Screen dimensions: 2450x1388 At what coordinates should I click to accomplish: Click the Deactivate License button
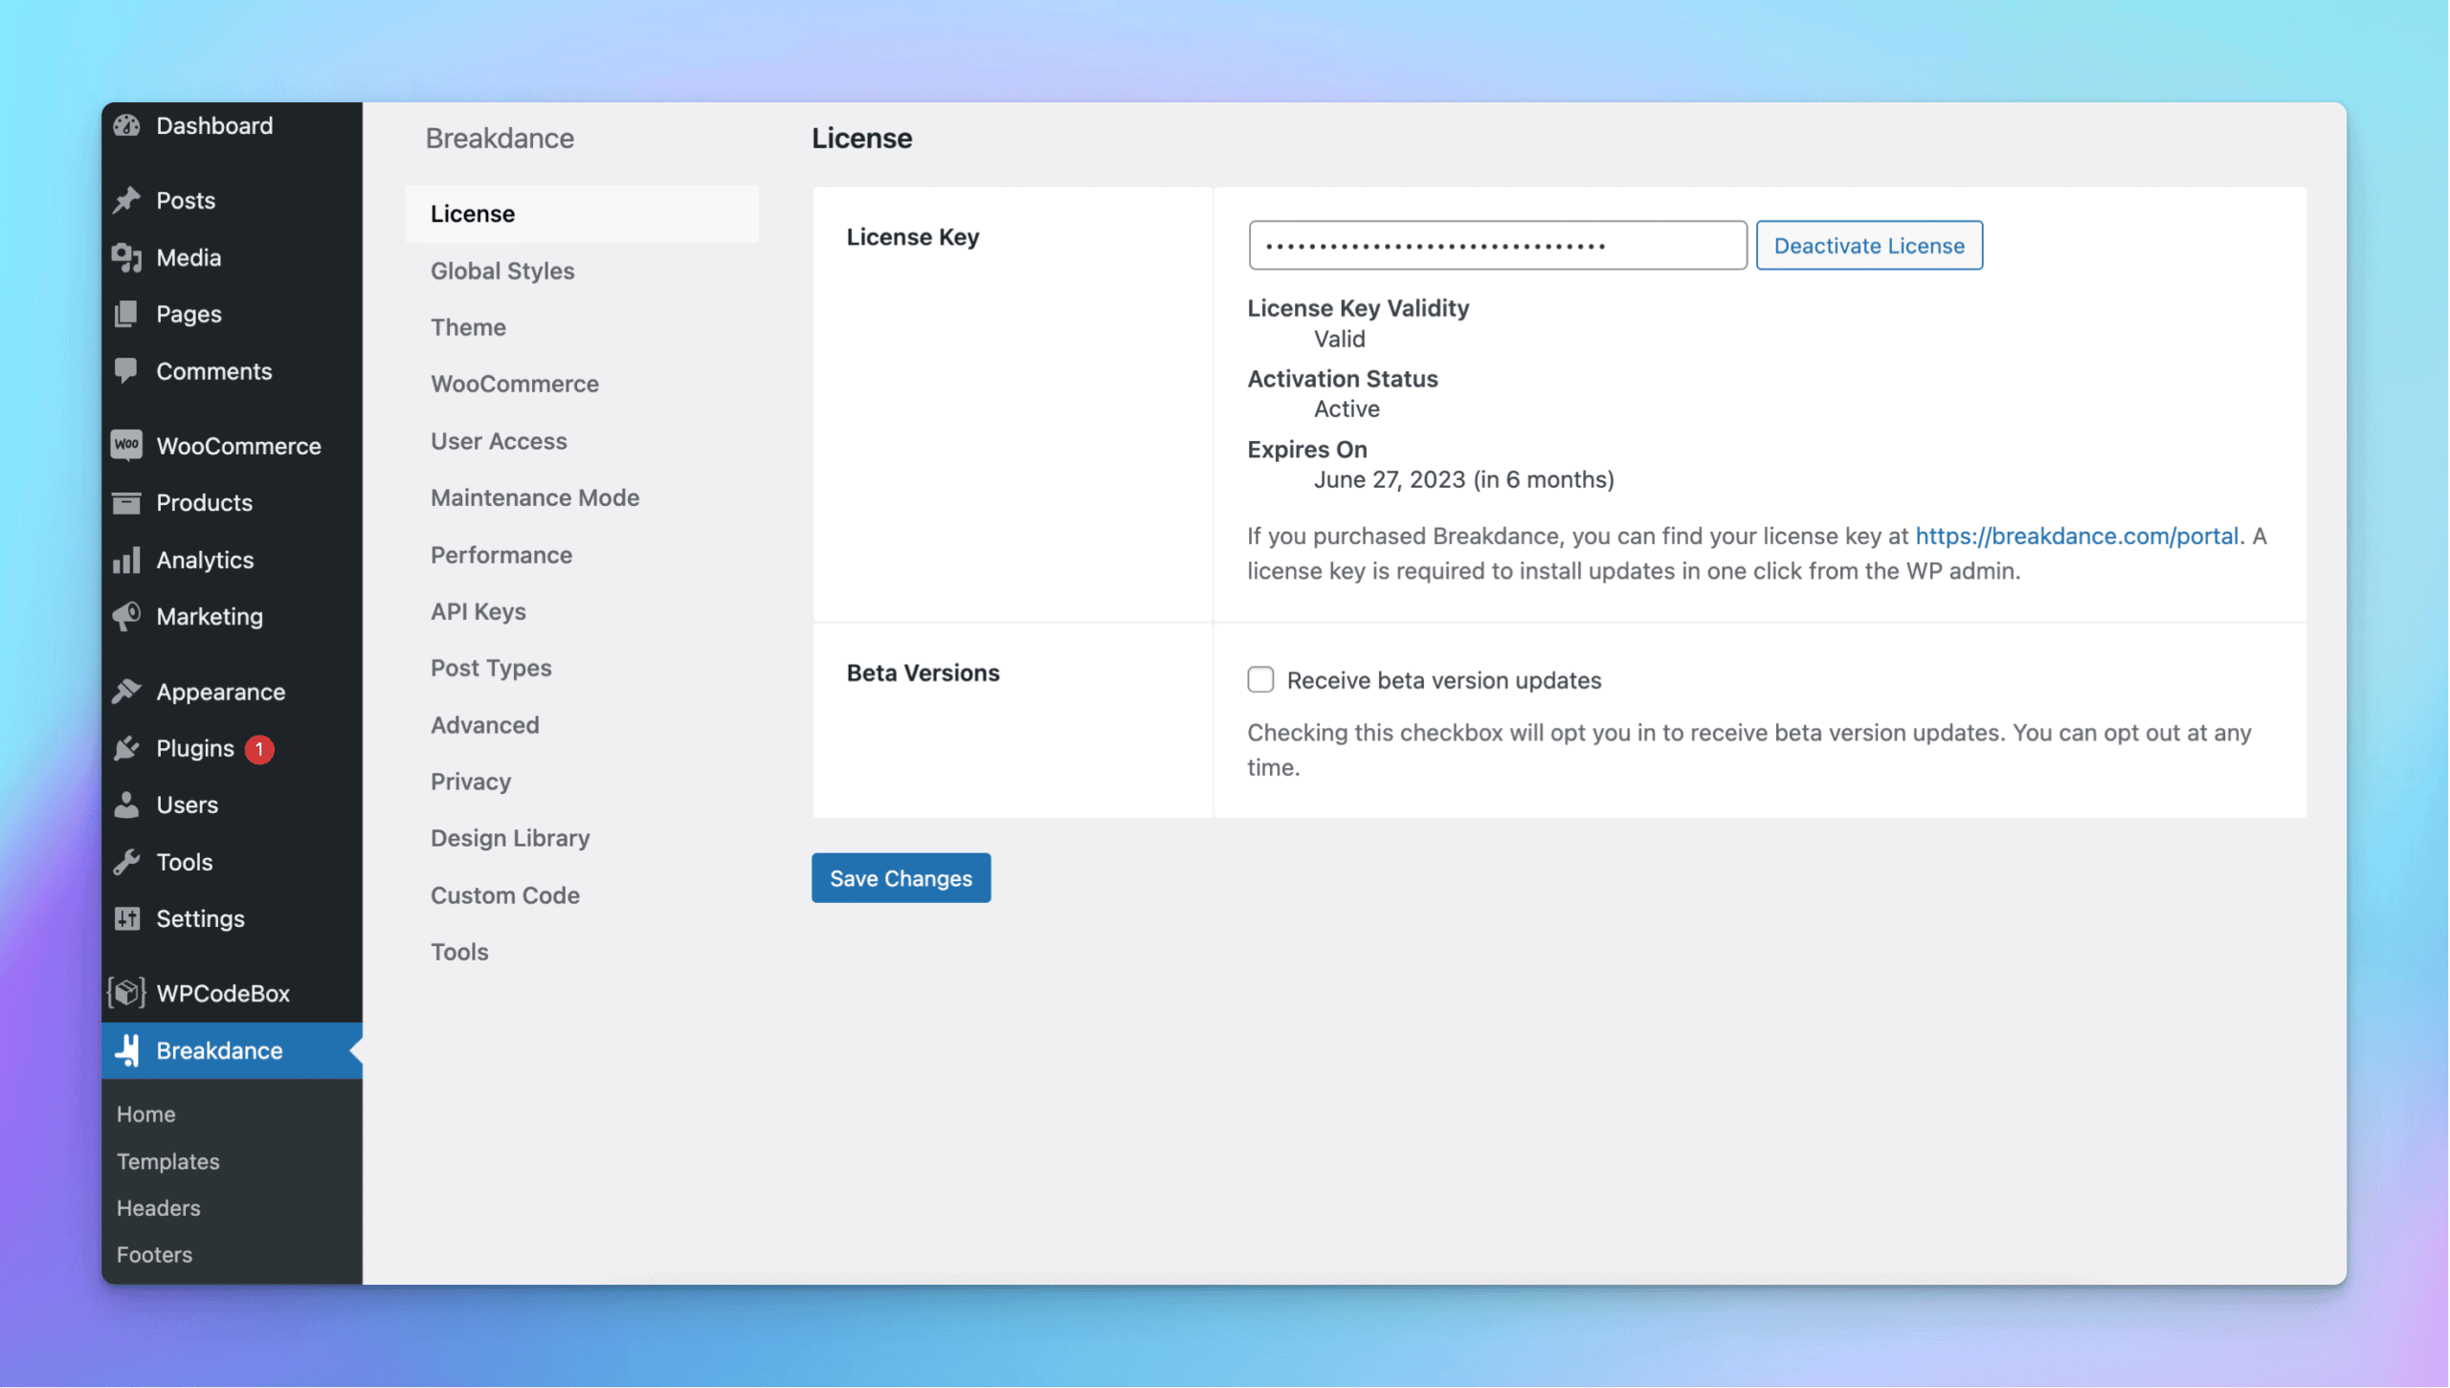click(1869, 246)
